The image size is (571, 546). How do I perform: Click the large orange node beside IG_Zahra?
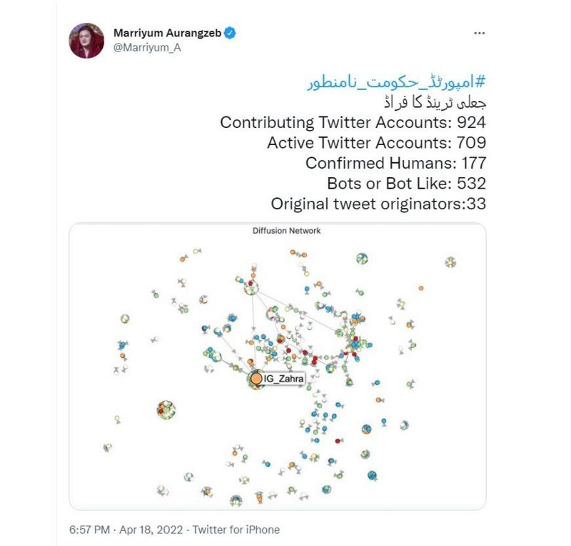256,378
